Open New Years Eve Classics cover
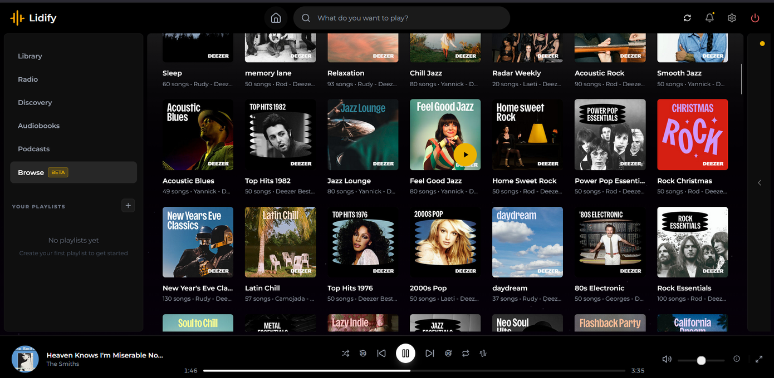The image size is (774, 378). [198, 242]
